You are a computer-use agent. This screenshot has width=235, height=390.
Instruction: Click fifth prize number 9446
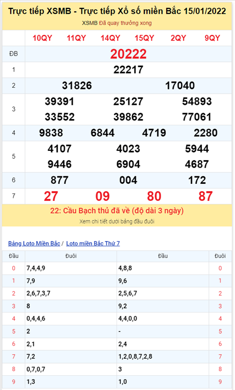[x=60, y=164]
